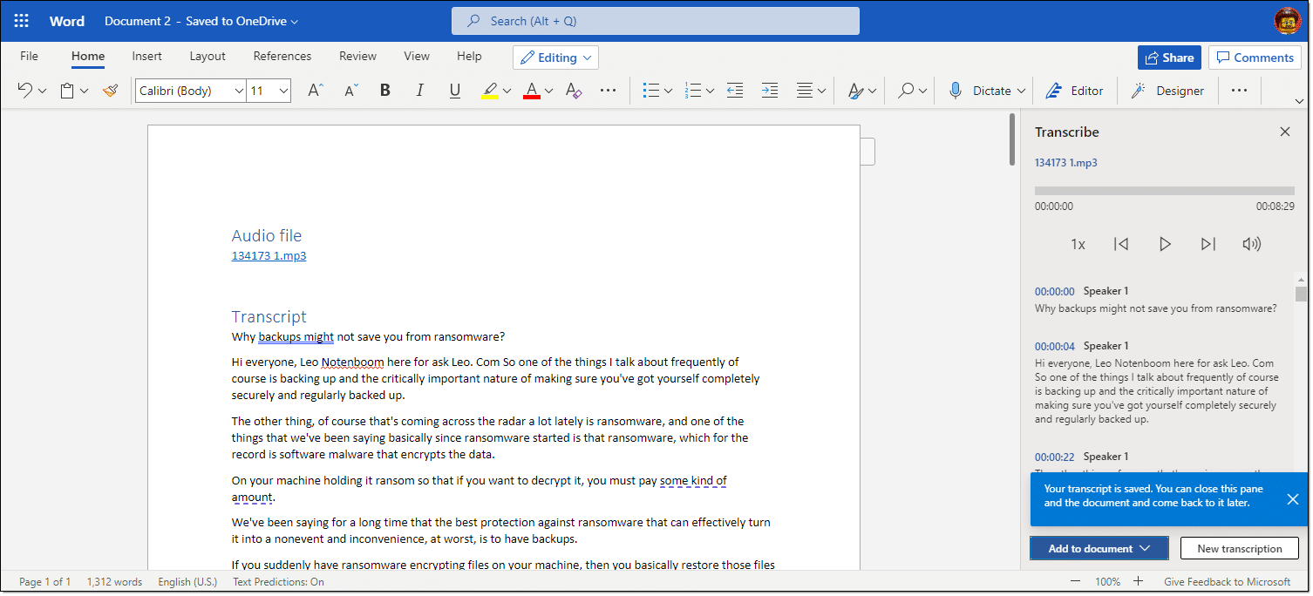Open the 134173 1.mp3 link in document

pos(269,255)
